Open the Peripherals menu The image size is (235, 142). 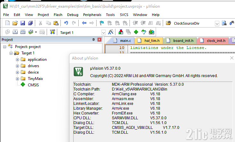[x=92, y=15]
